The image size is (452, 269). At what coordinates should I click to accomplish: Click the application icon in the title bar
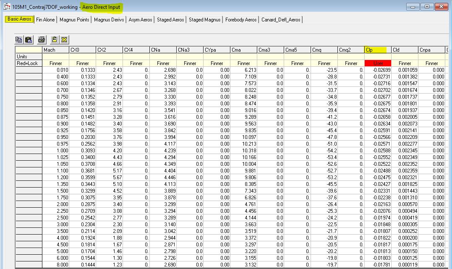[7, 7]
